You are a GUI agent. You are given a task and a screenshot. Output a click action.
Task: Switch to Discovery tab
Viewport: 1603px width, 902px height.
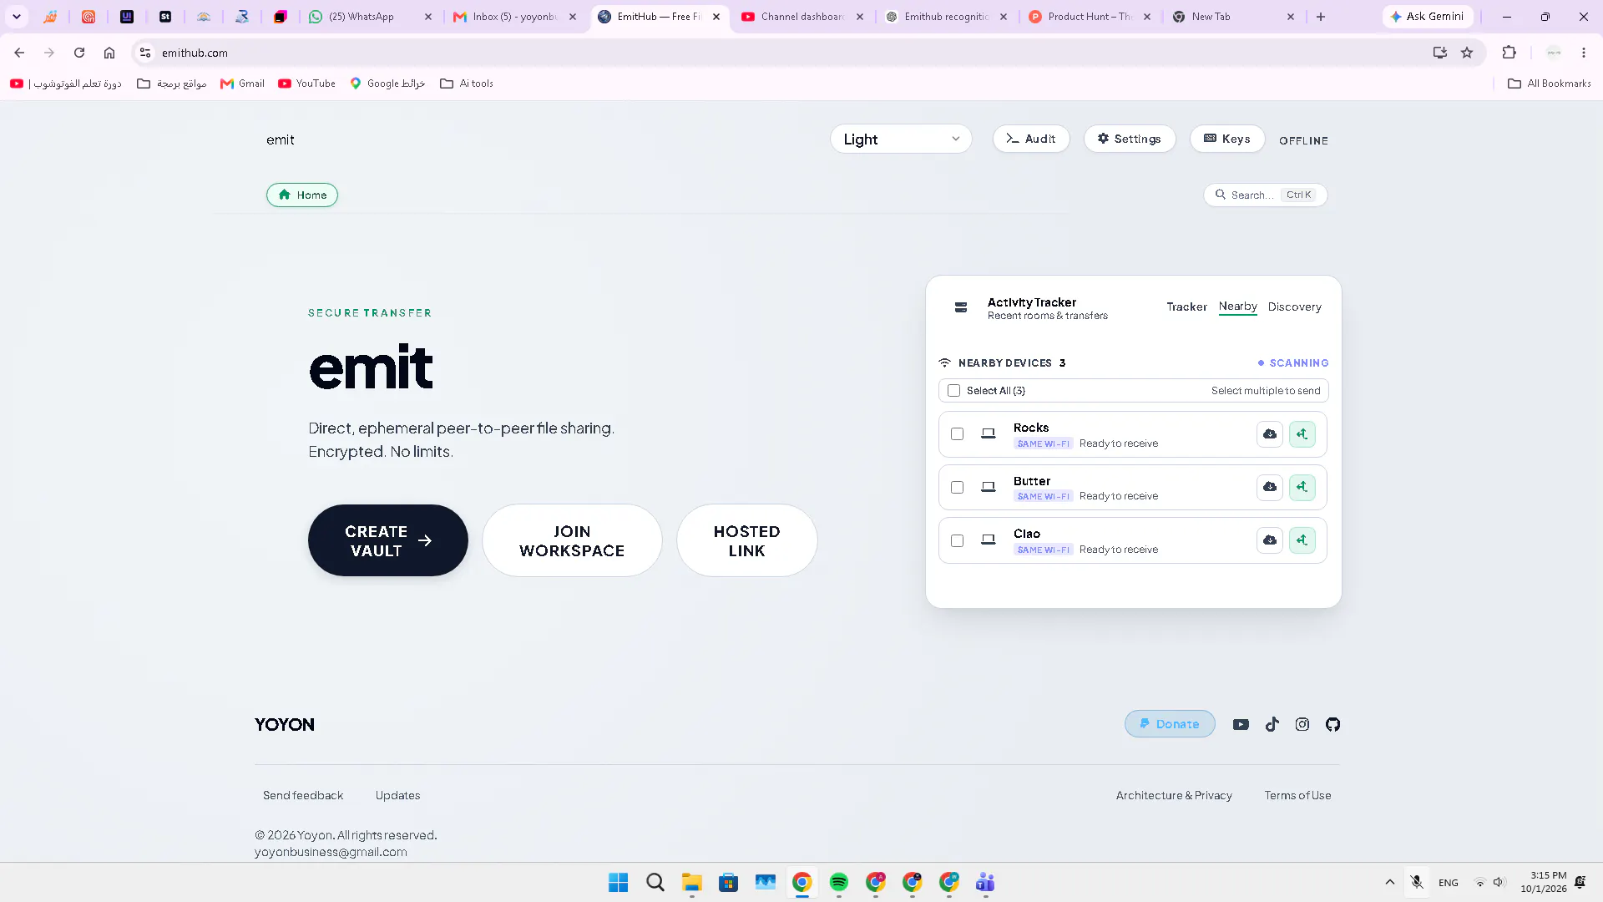[1294, 307]
